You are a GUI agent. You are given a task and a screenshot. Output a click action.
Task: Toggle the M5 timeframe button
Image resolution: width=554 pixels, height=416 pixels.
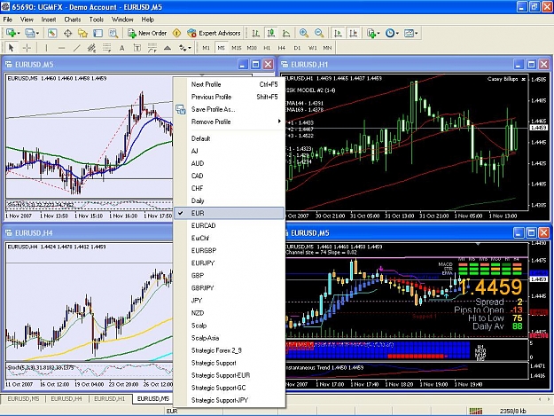[x=222, y=48]
